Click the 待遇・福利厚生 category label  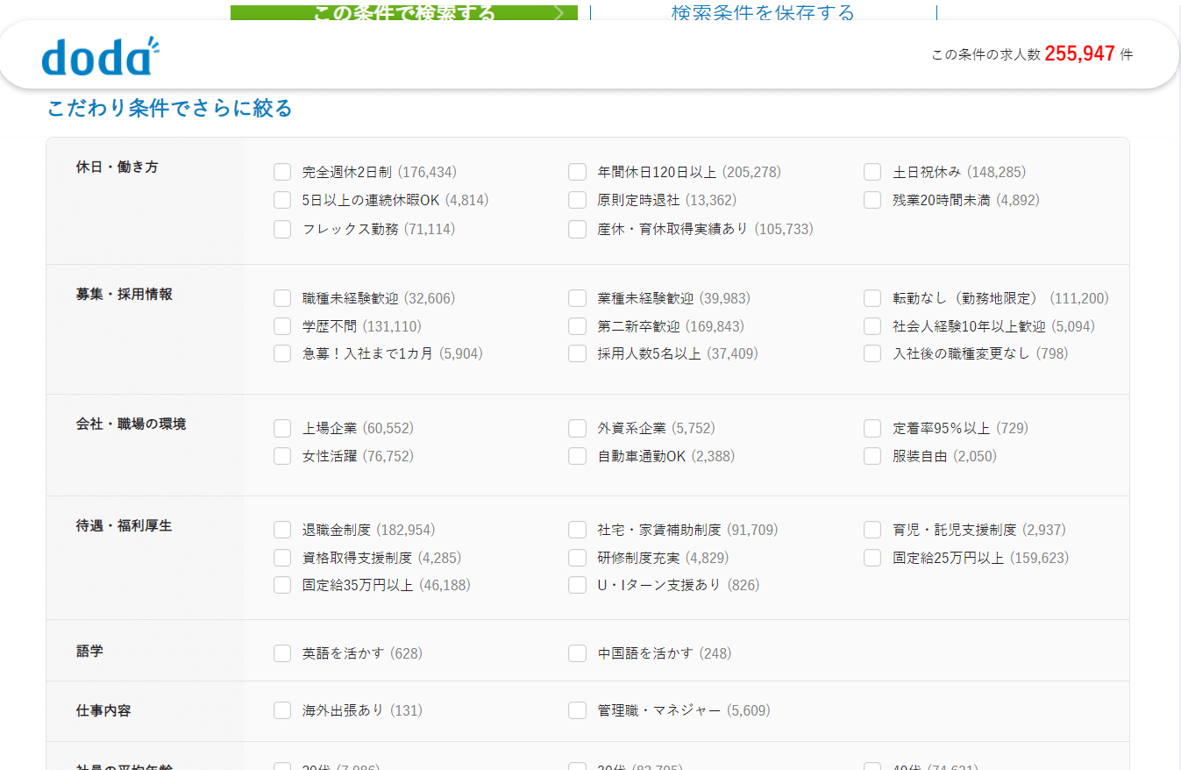coord(125,525)
